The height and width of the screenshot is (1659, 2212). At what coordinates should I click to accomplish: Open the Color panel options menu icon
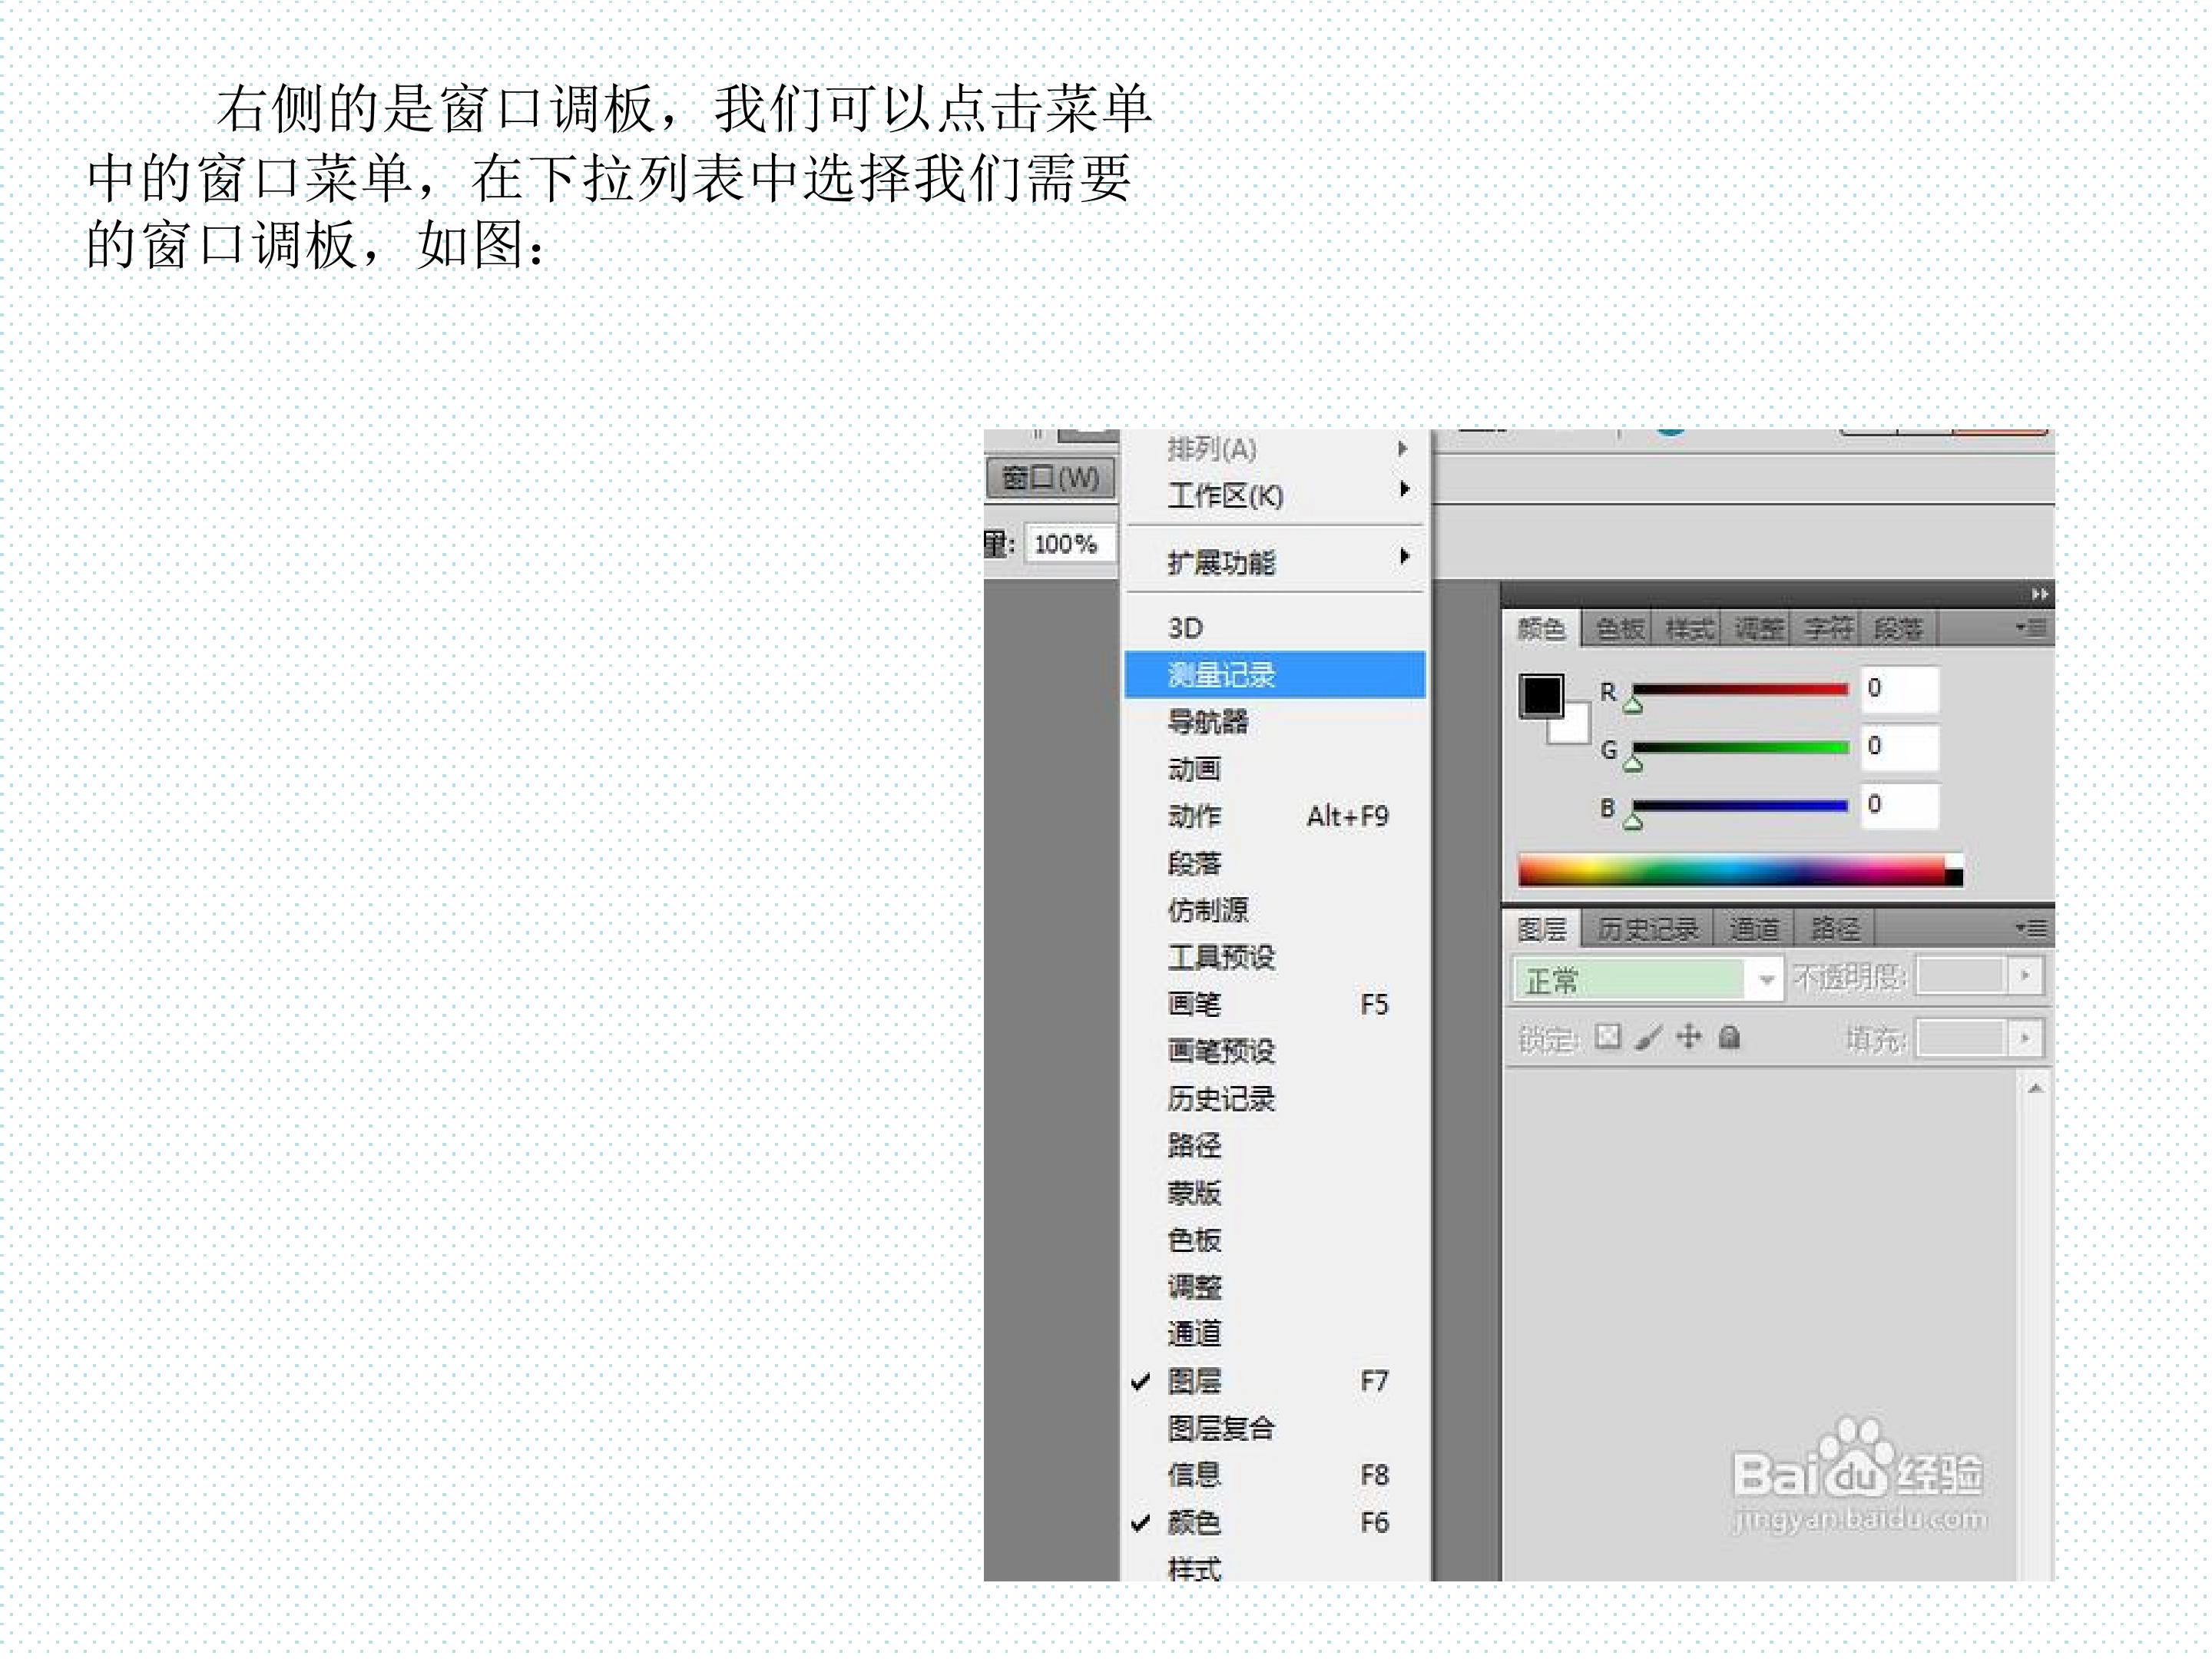pos(2031,628)
